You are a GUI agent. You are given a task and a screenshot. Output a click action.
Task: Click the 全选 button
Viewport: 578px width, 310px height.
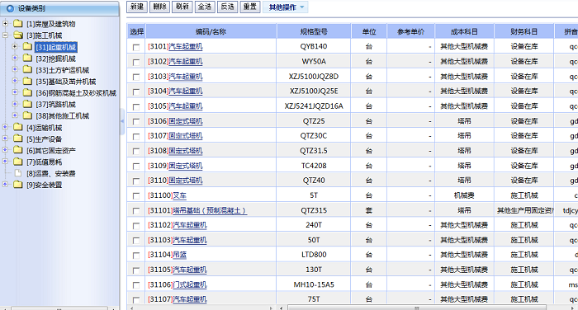point(205,7)
